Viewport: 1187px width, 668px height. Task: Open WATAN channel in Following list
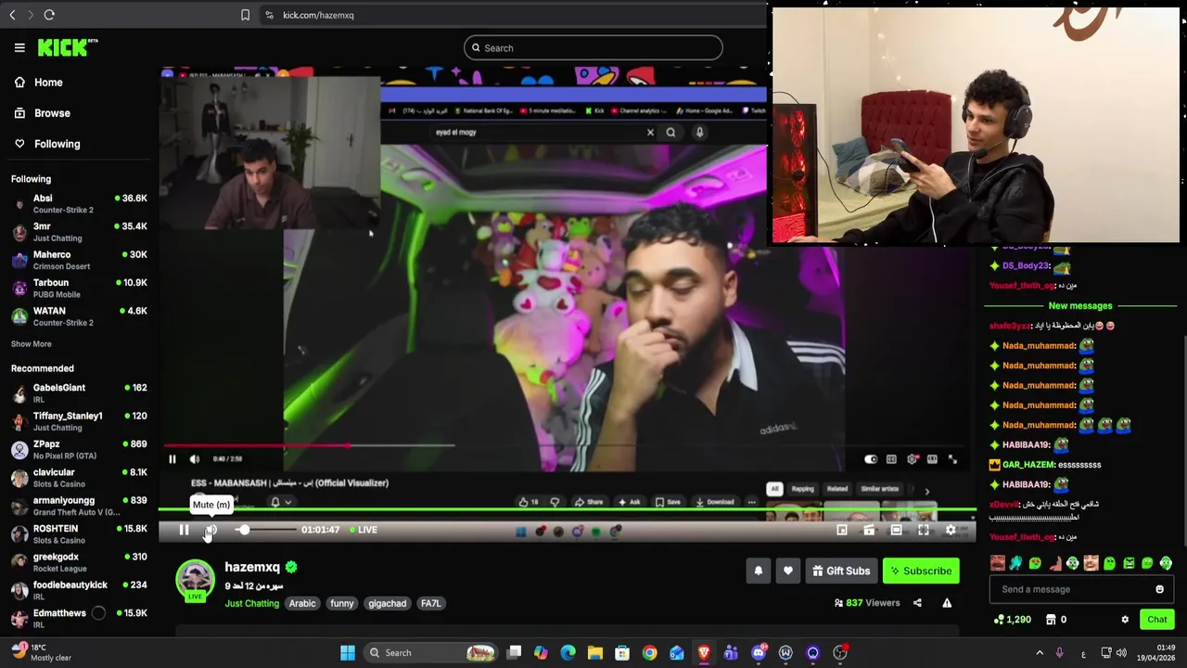tap(79, 316)
